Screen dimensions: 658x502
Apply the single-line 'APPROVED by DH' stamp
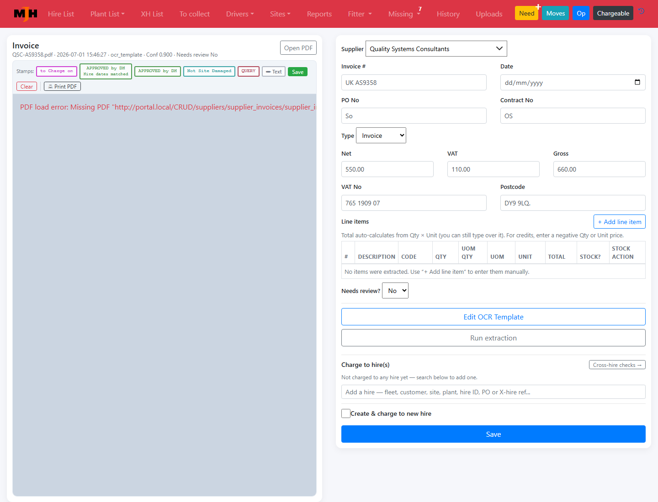point(158,71)
